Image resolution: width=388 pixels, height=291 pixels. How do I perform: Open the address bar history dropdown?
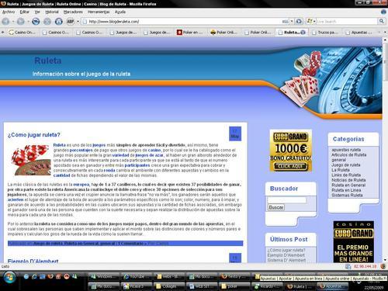point(292,22)
